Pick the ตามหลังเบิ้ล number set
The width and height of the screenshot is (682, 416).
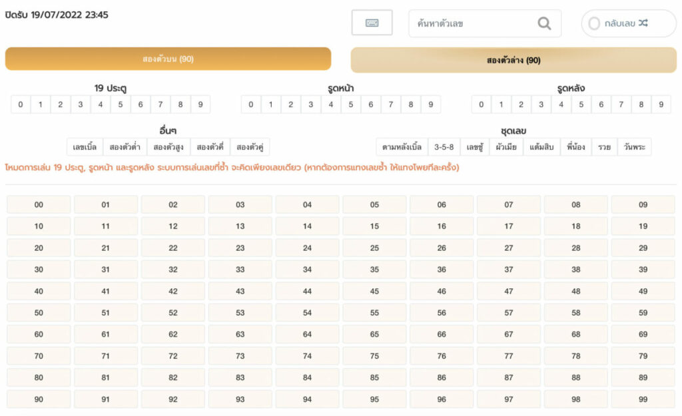coord(402,146)
